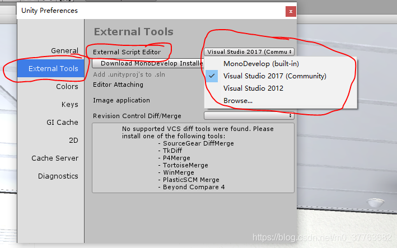Click the Revision Control Diff/Merge label
The width and height of the screenshot is (397, 248).
click(137, 116)
